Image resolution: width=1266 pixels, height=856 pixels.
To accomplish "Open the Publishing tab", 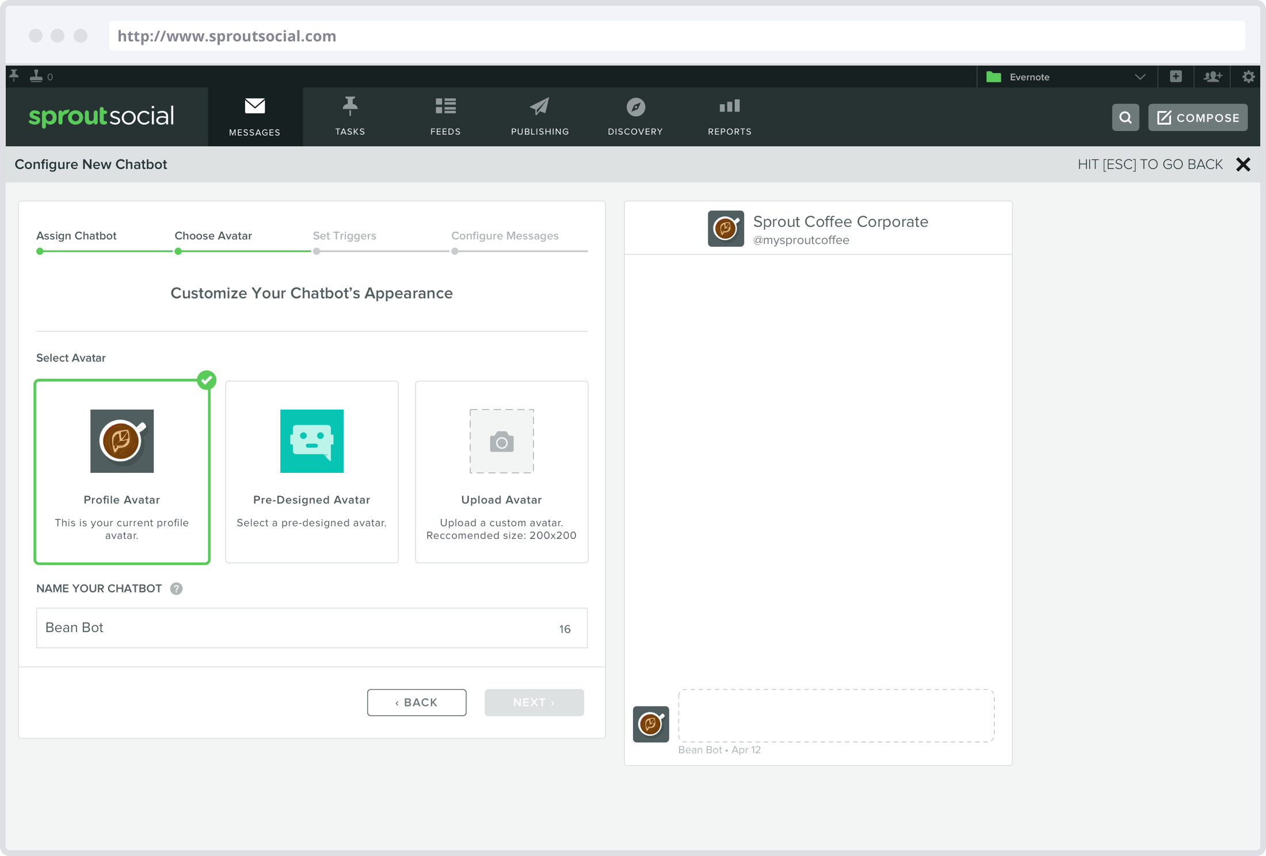I will pyautogui.click(x=540, y=117).
